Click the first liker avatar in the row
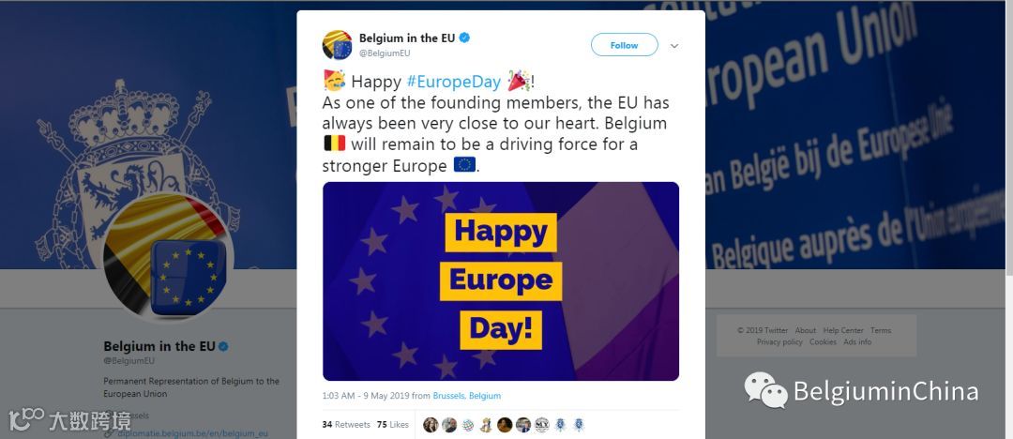 pos(431,425)
